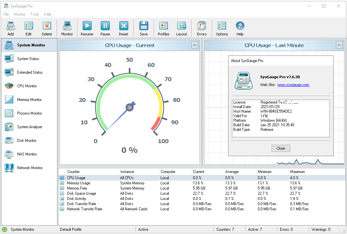Open the File menu
The image size is (347, 234).
[6, 14]
